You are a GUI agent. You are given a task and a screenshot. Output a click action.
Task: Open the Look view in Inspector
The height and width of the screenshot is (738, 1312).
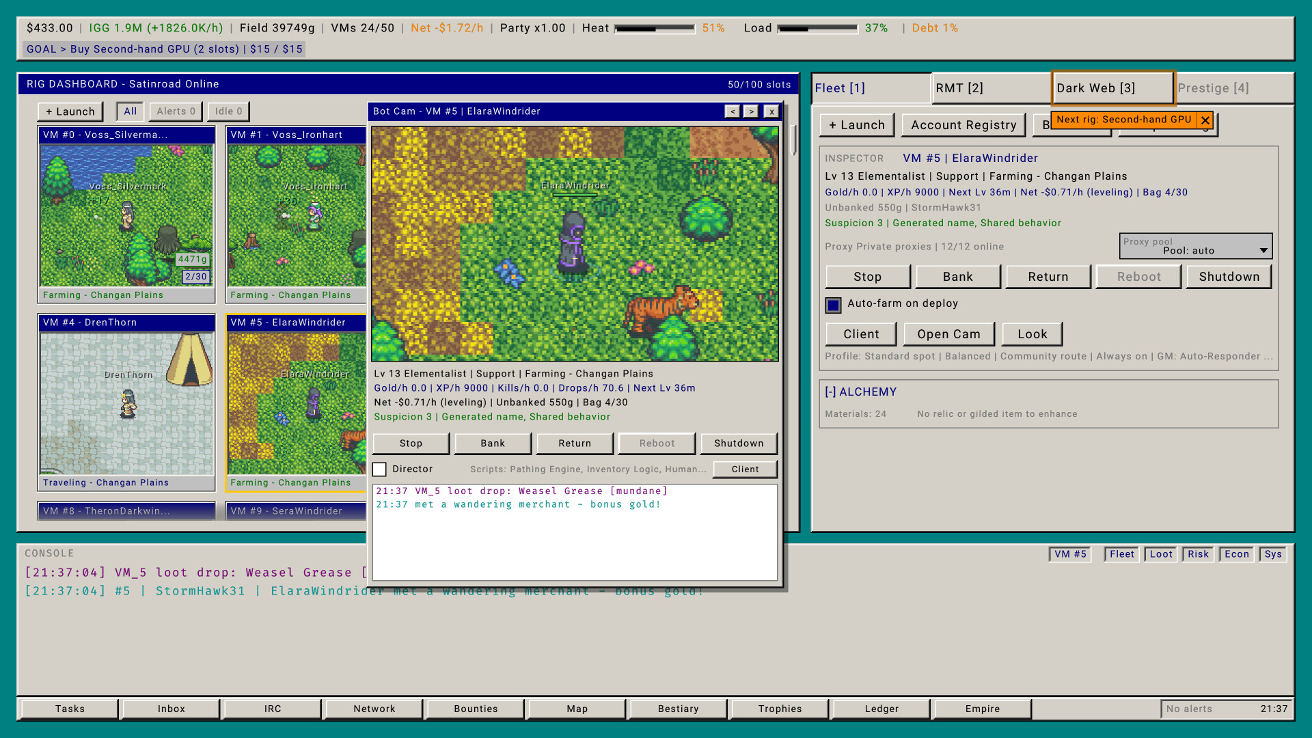coord(1032,334)
